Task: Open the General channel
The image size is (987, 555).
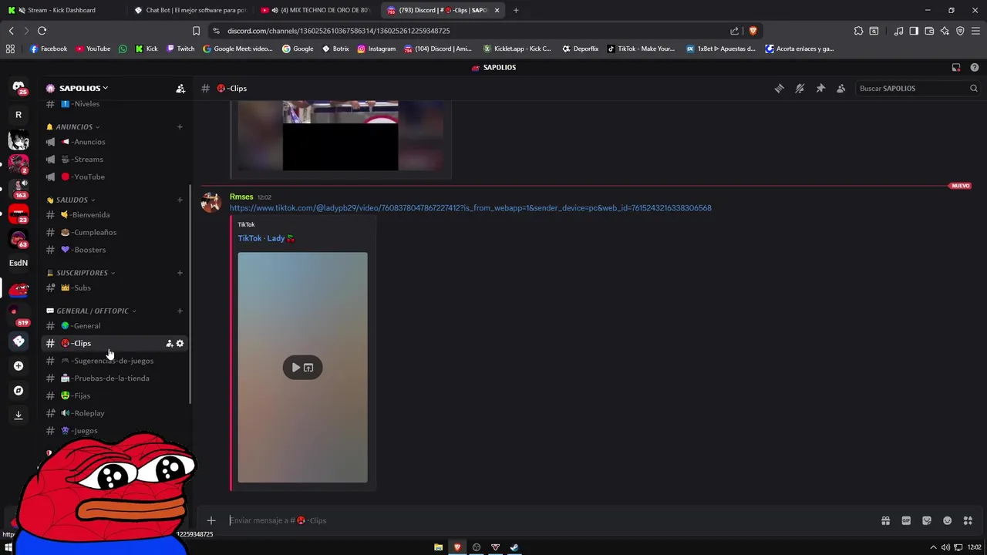Action: (x=116, y=326)
